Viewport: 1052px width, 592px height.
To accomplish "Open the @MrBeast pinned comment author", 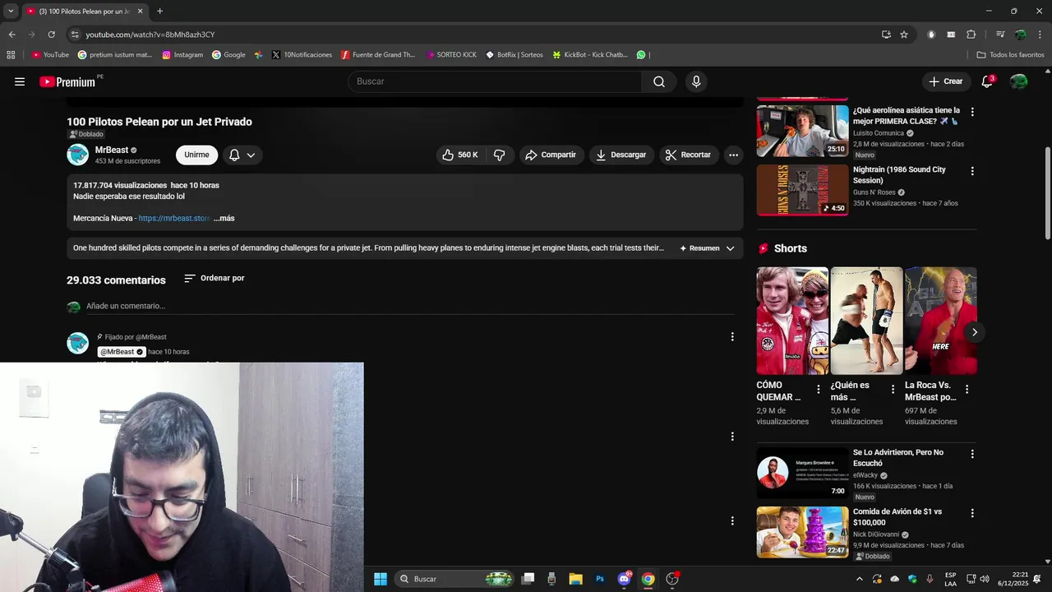I will 122,352.
